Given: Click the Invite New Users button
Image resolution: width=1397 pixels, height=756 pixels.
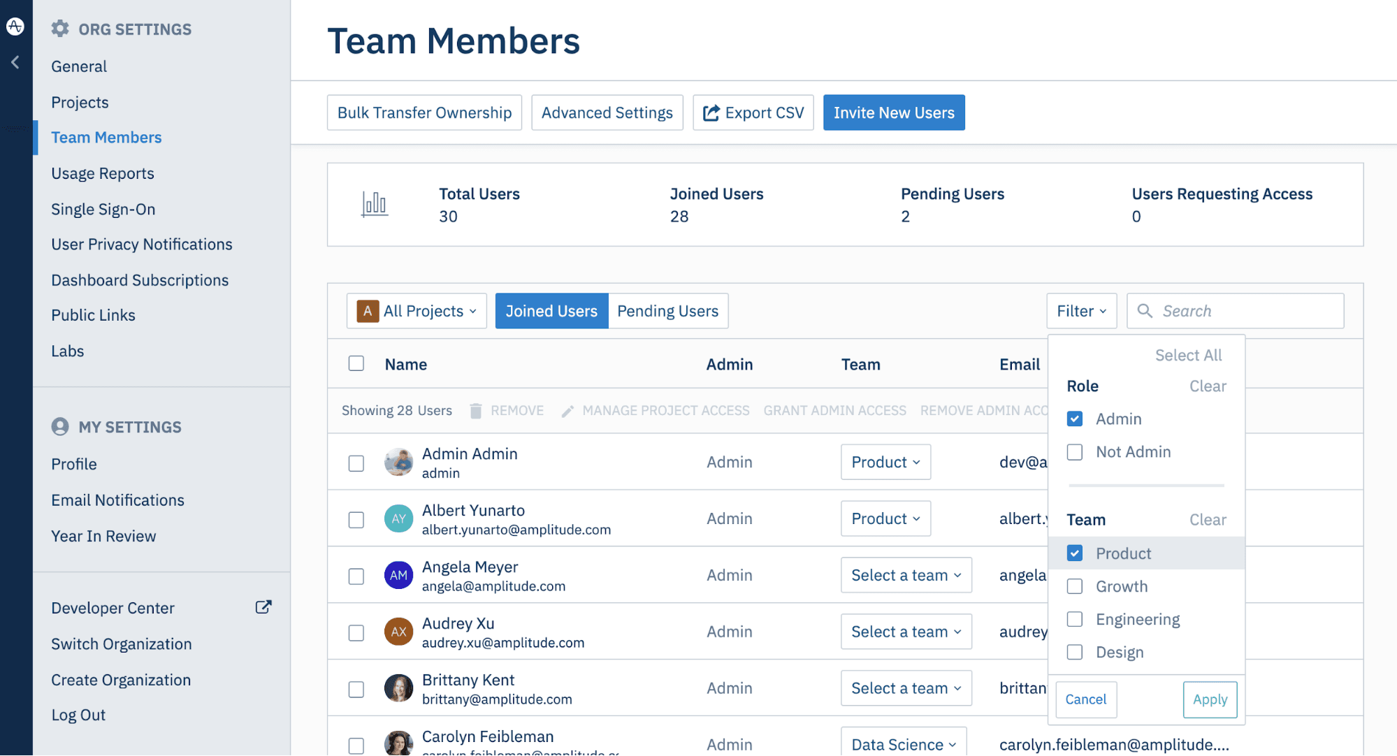Looking at the screenshot, I should click(893, 112).
